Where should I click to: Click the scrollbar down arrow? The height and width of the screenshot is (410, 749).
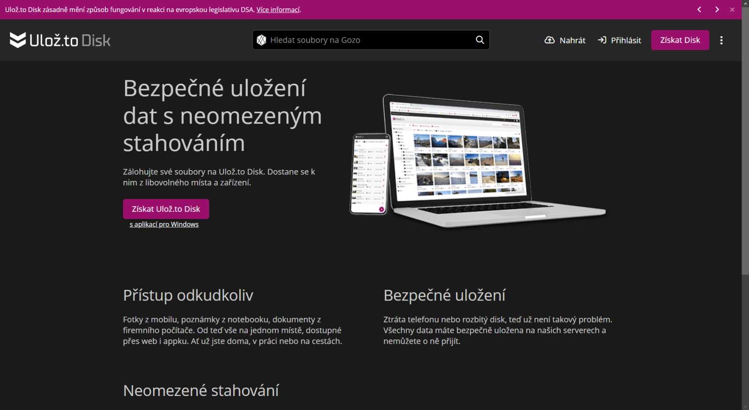click(745, 406)
